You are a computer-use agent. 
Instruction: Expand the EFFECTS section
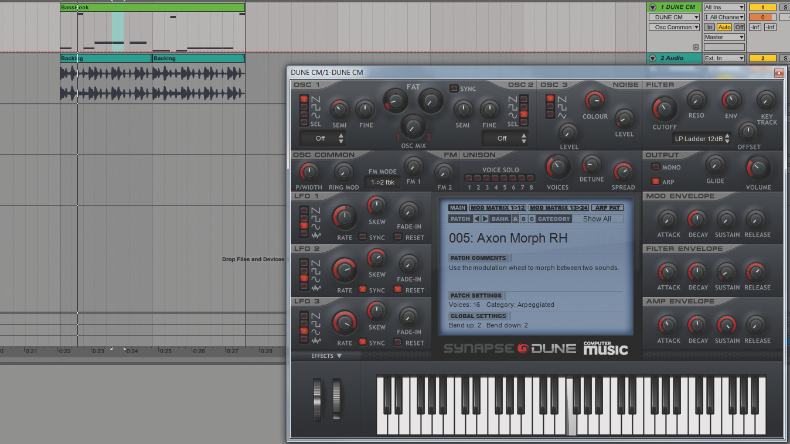click(x=327, y=356)
